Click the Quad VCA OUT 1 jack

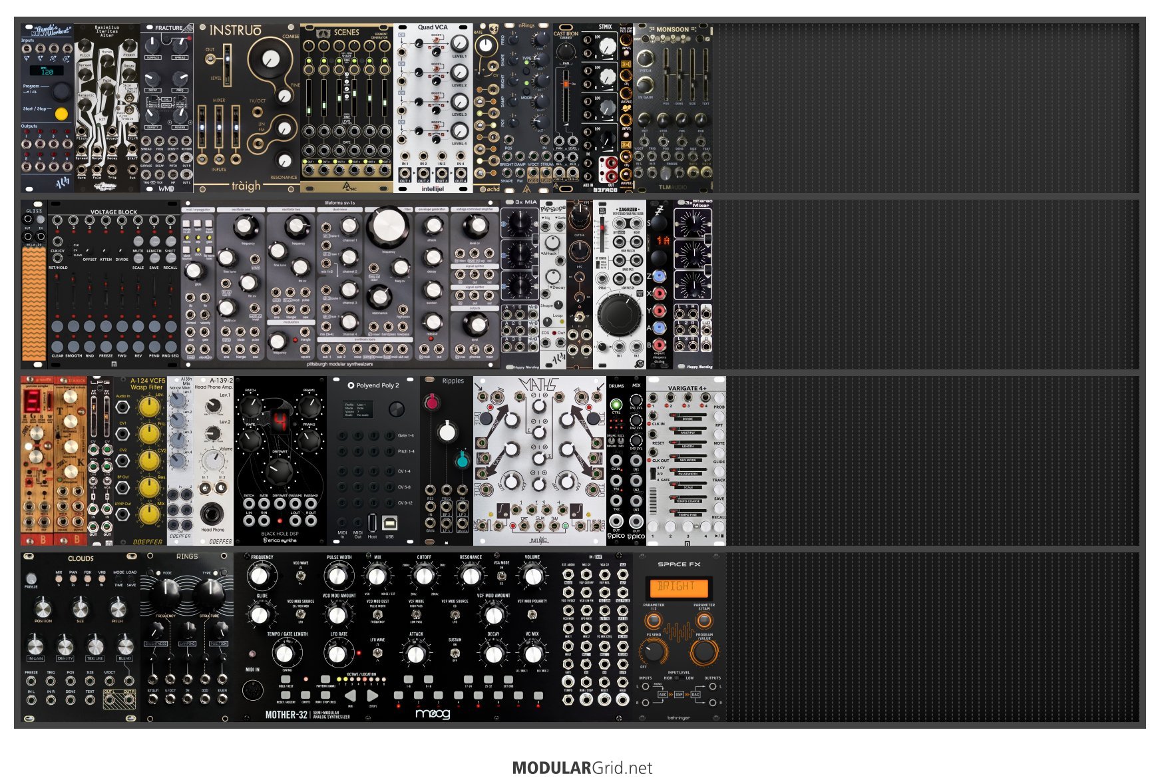[x=405, y=172]
